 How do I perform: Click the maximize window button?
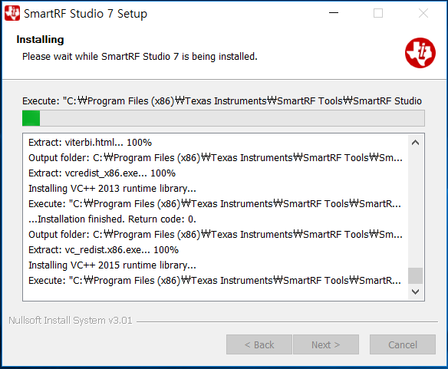point(378,13)
